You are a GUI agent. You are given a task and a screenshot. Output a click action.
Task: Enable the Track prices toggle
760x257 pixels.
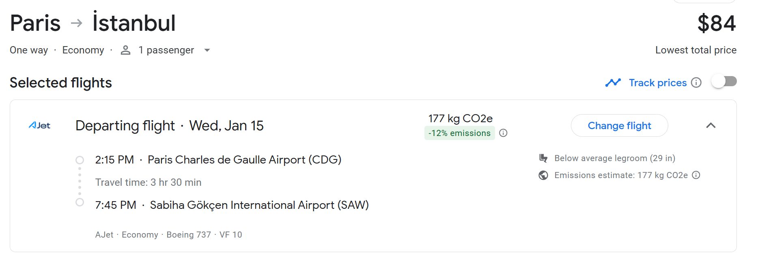pos(725,82)
